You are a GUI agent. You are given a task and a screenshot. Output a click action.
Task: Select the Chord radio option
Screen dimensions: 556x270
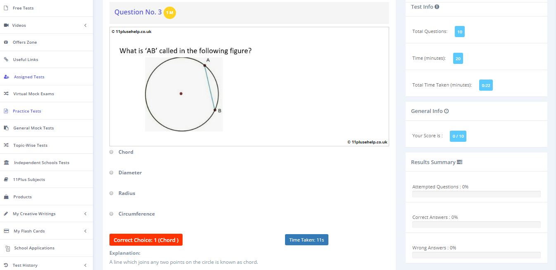(111, 152)
